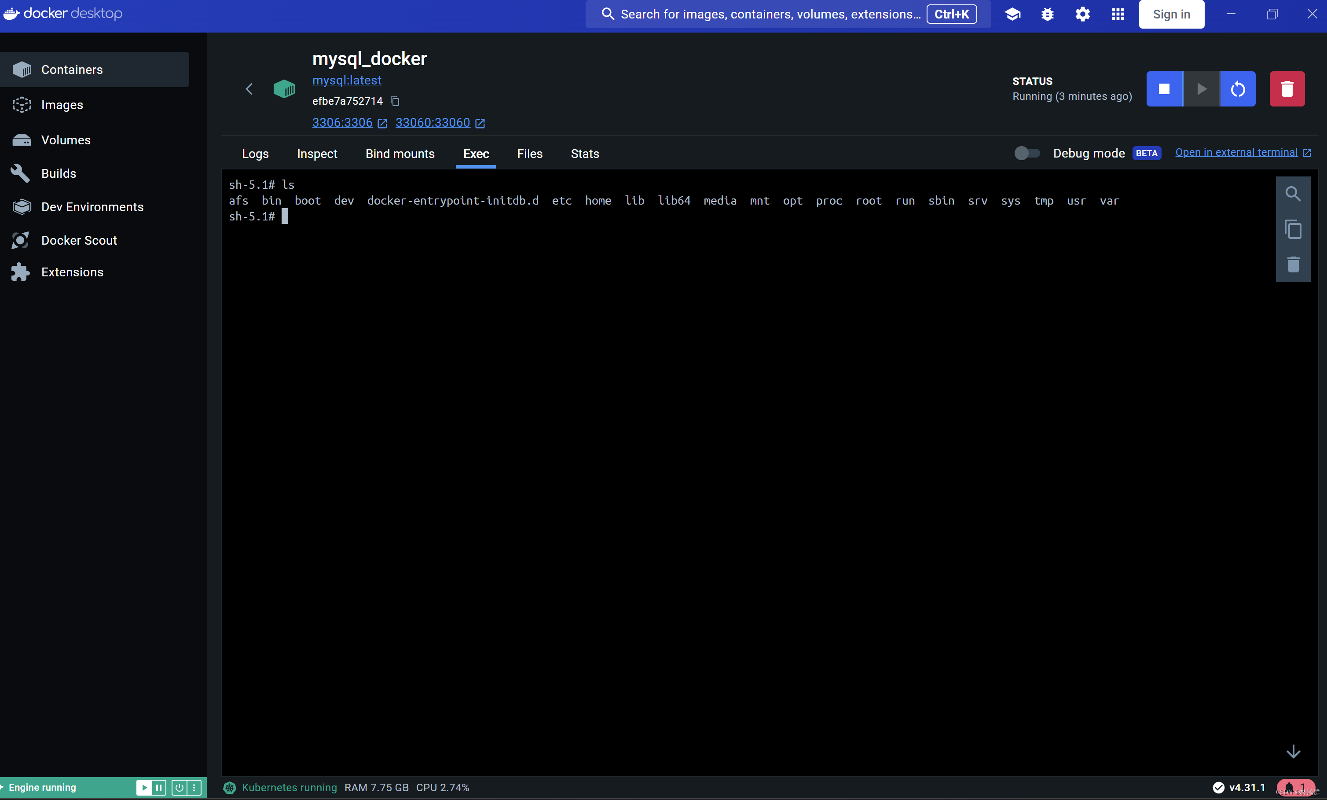
Task: Search the terminal output magnifier icon
Action: [x=1293, y=194]
